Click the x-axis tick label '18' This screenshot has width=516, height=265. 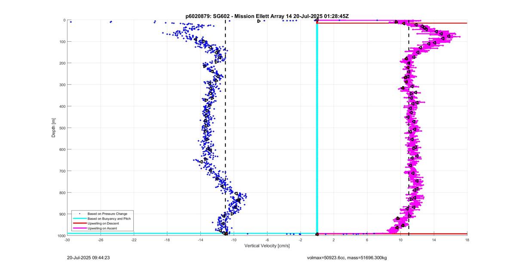pyautogui.click(x=467, y=240)
